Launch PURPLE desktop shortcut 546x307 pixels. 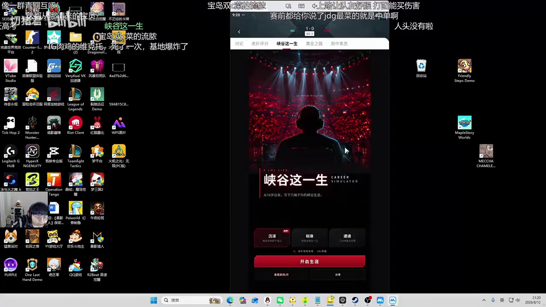coord(11,267)
